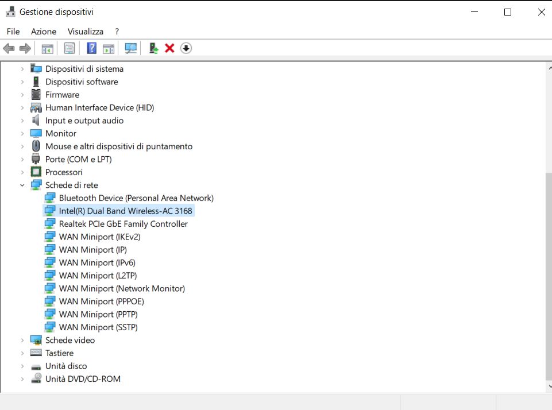Select WAN Miniport (PPTP)

98,314
